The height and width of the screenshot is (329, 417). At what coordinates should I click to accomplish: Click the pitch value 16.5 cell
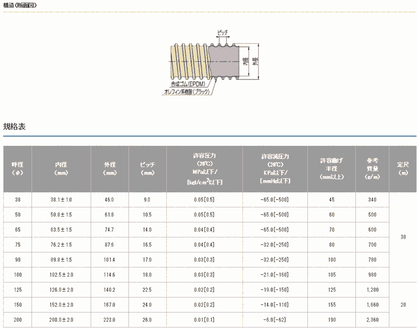coord(147,245)
